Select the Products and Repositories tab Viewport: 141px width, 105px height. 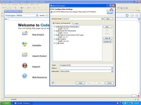62,23
